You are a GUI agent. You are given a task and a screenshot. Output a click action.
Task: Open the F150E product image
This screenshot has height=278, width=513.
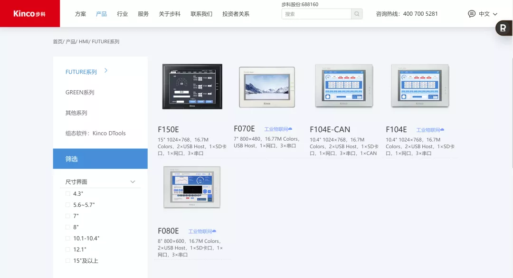tap(192, 87)
